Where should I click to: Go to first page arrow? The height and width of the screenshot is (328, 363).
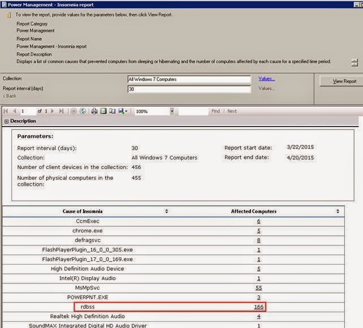point(6,111)
